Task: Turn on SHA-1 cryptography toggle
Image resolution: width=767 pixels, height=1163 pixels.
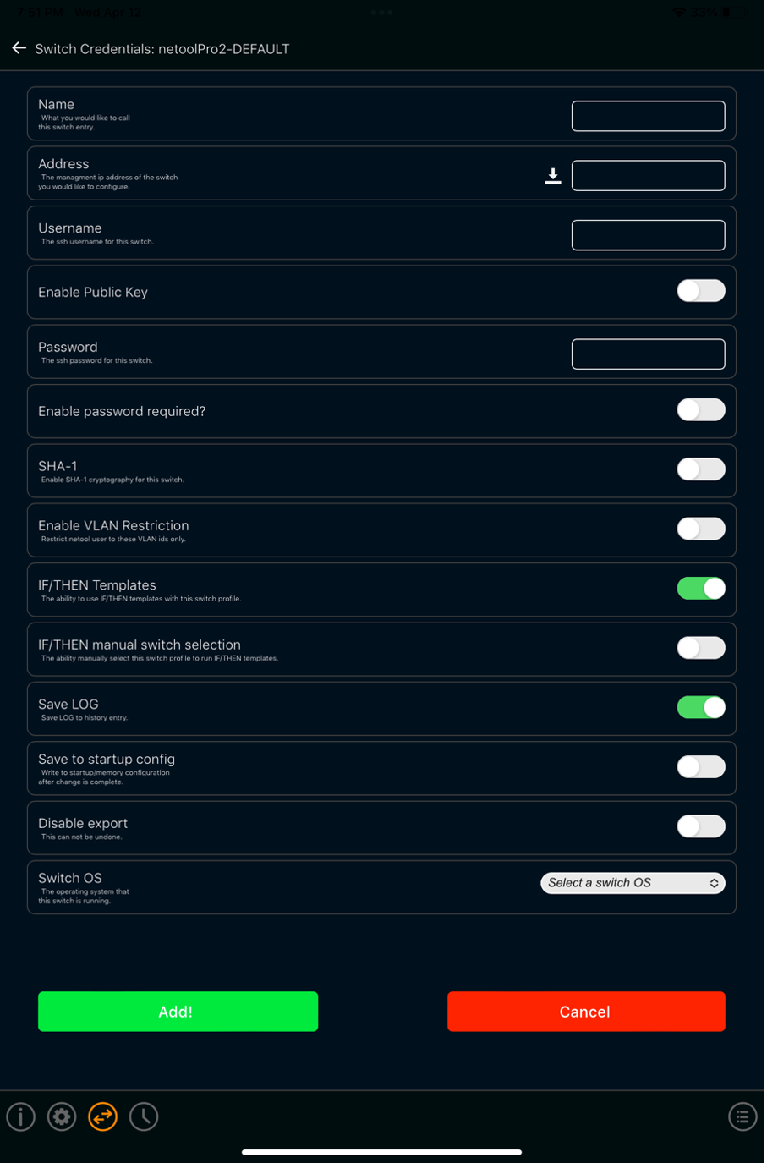Action: tap(701, 469)
